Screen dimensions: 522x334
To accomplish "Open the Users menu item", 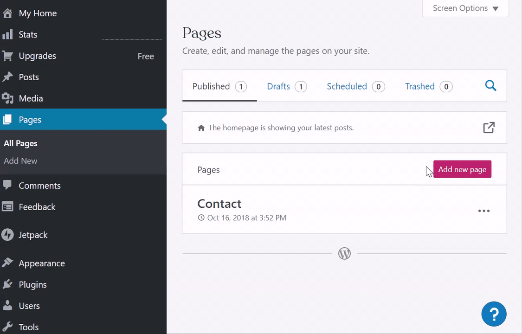I will point(83,306).
